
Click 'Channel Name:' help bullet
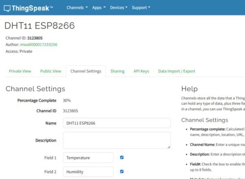[202, 145]
